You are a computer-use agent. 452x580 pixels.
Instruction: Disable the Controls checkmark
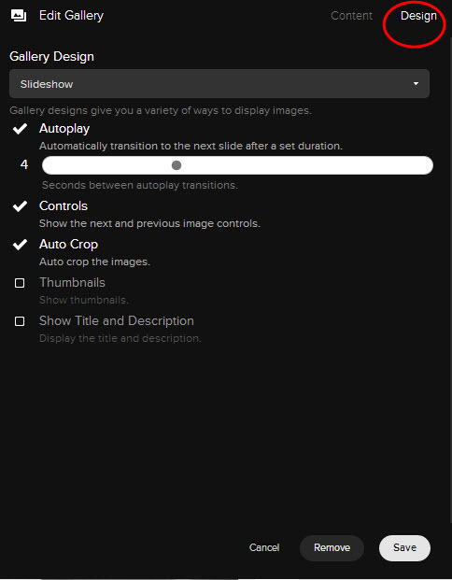tap(20, 206)
